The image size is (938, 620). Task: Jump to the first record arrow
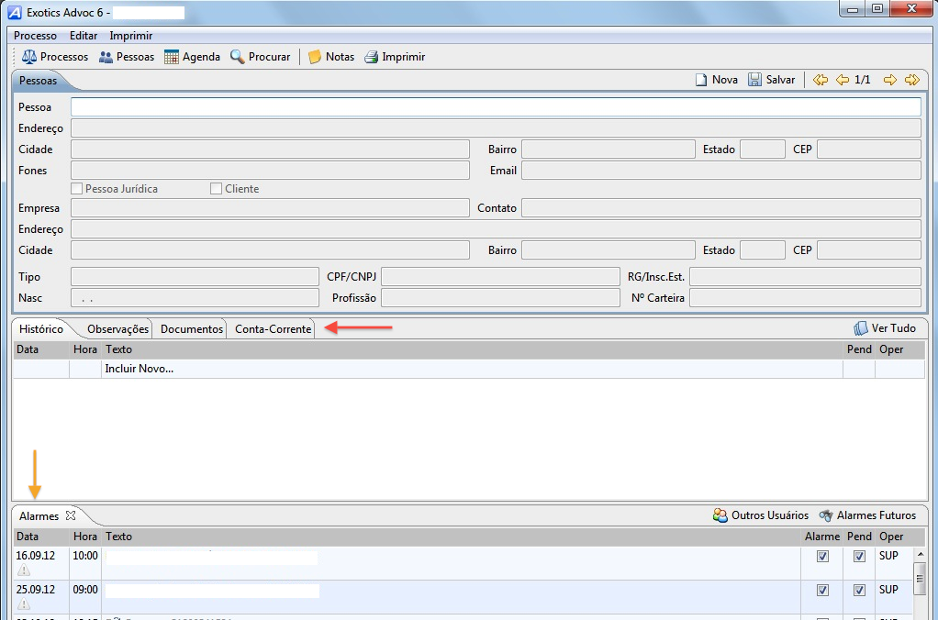click(821, 80)
